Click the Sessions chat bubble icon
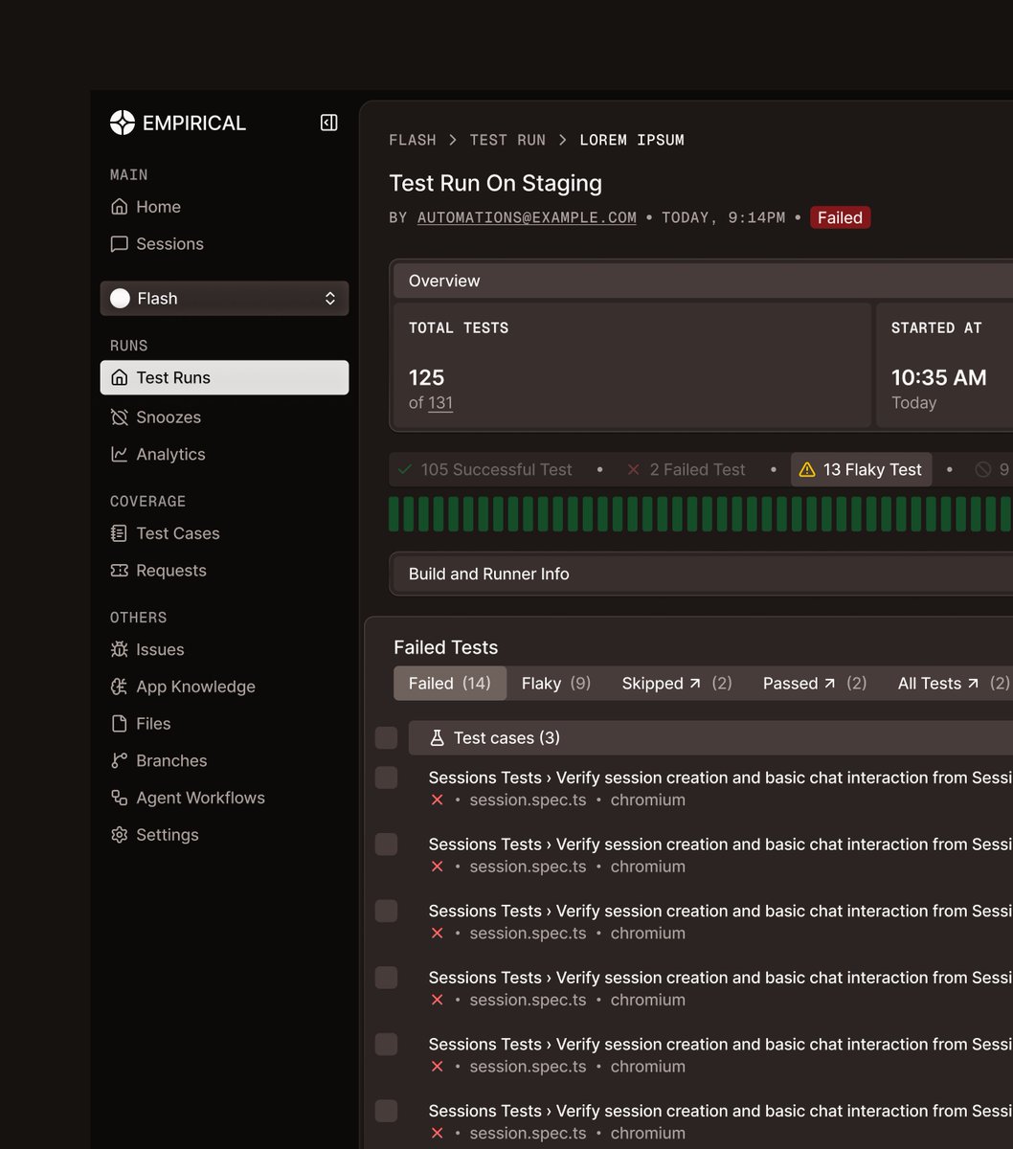This screenshot has width=1013, height=1149. click(120, 244)
